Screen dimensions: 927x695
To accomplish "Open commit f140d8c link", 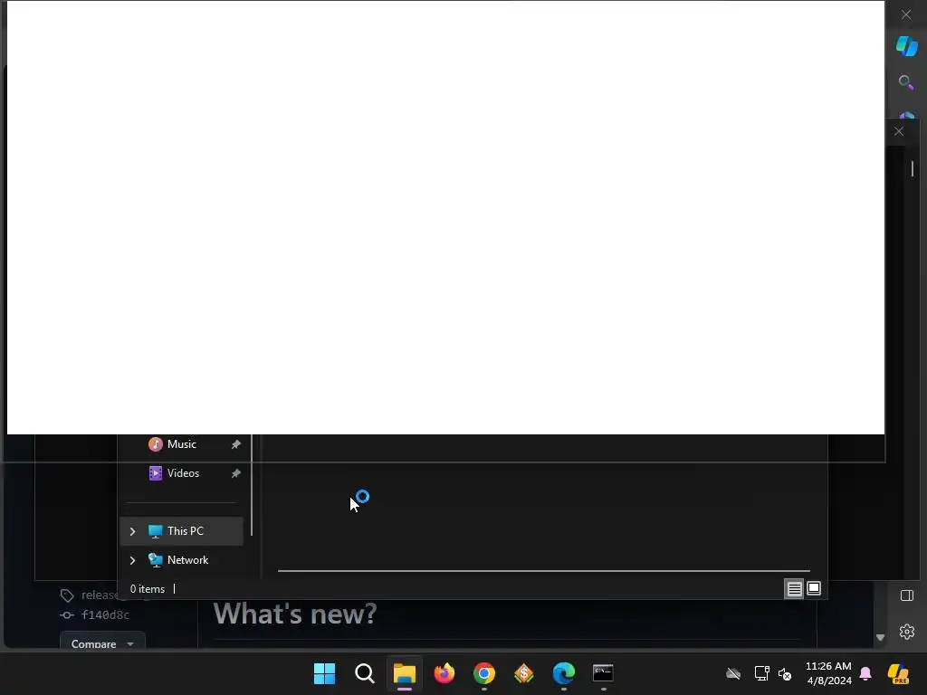I will click(105, 615).
